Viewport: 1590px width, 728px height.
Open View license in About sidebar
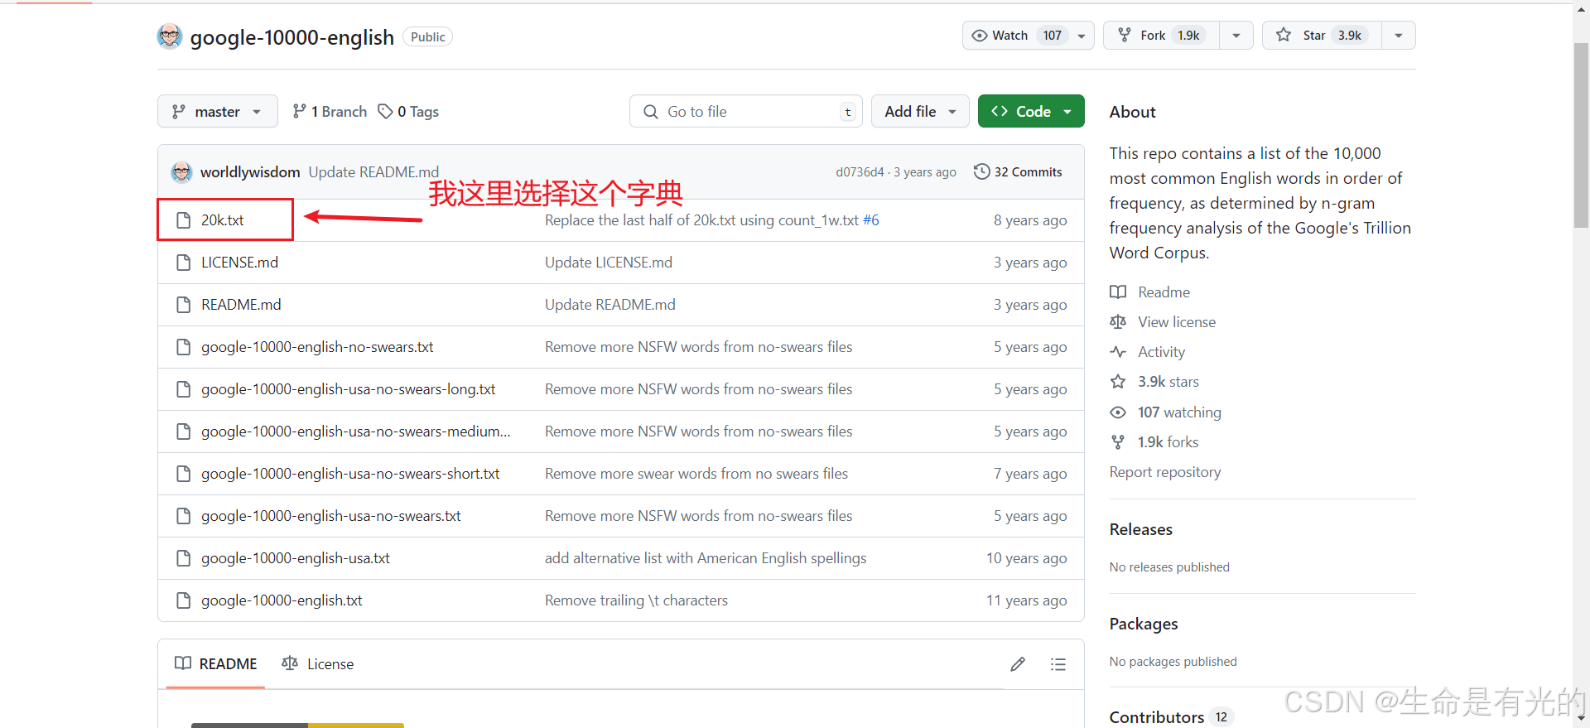[1164, 321]
